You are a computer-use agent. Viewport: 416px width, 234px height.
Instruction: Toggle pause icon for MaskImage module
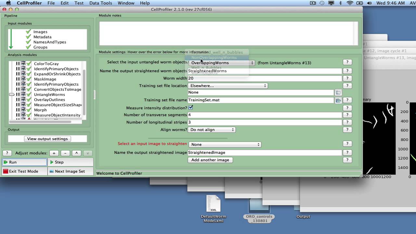(18, 79)
